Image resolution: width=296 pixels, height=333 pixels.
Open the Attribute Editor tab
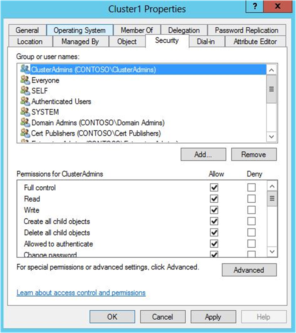pos(255,41)
